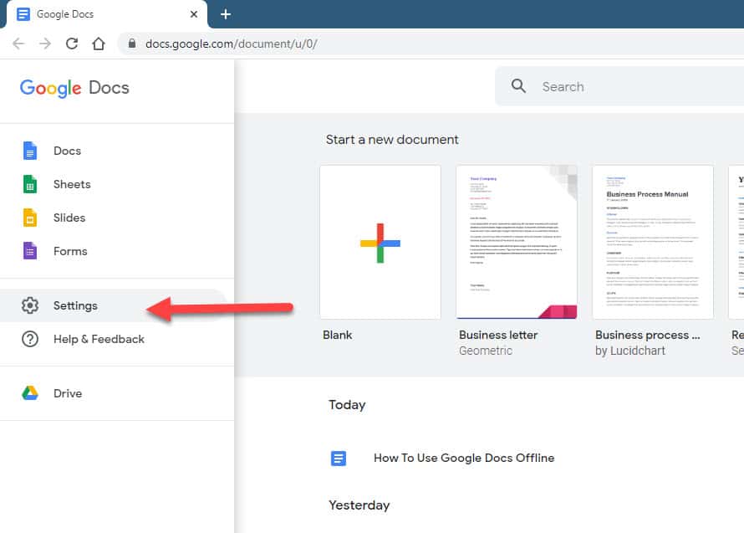The width and height of the screenshot is (744, 533).
Task: Go to the browser home page icon
Action: (99, 44)
